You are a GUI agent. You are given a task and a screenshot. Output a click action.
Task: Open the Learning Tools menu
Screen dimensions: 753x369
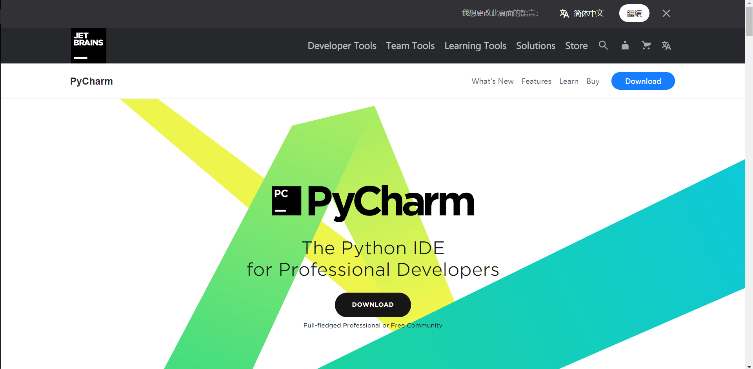click(x=475, y=46)
